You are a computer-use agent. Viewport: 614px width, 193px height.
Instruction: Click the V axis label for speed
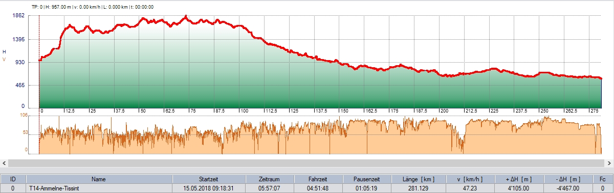(4, 60)
